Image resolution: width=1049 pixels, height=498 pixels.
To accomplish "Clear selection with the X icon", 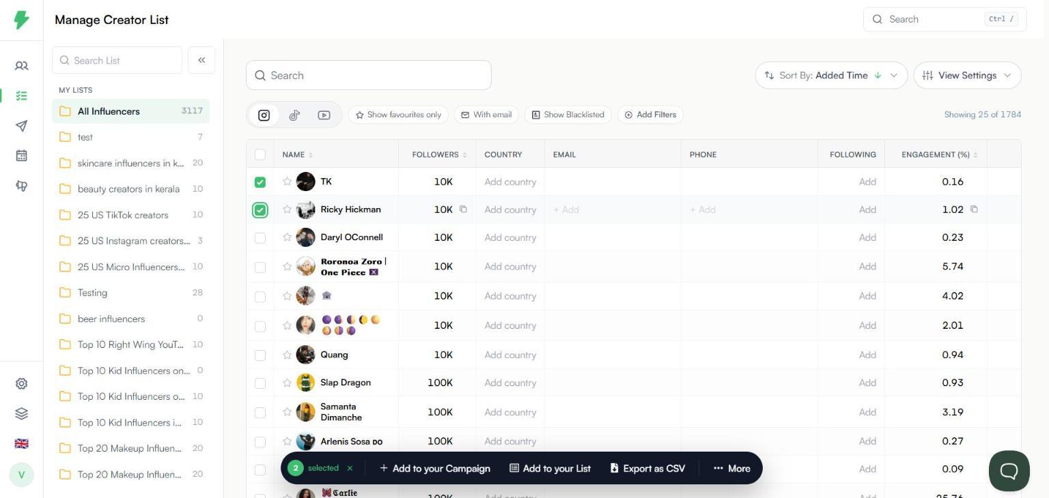I will pos(350,468).
